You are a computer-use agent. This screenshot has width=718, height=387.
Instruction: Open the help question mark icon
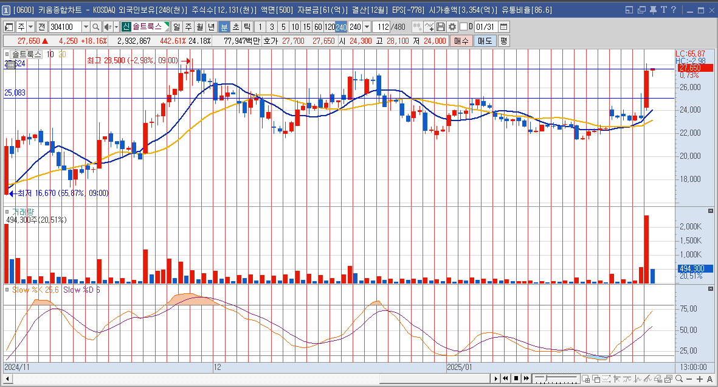point(674,10)
